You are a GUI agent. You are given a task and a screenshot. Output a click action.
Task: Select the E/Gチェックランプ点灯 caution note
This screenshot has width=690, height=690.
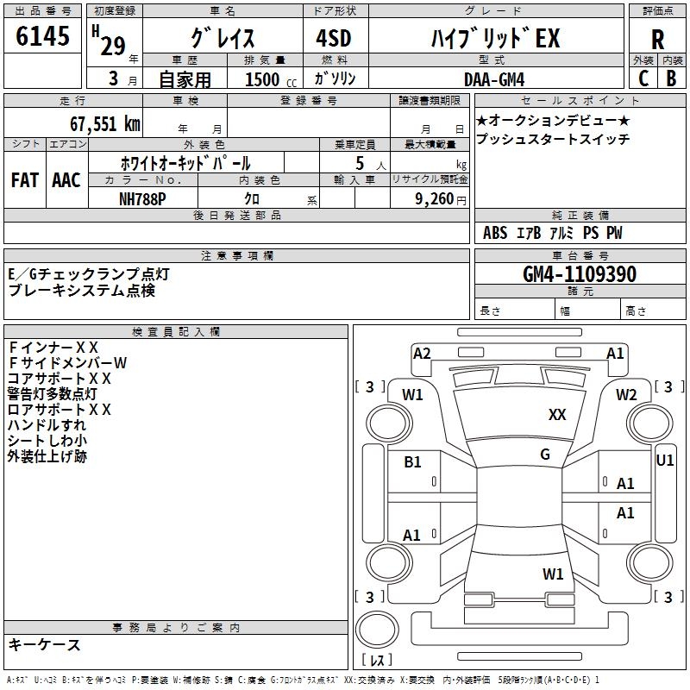coord(89,274)
